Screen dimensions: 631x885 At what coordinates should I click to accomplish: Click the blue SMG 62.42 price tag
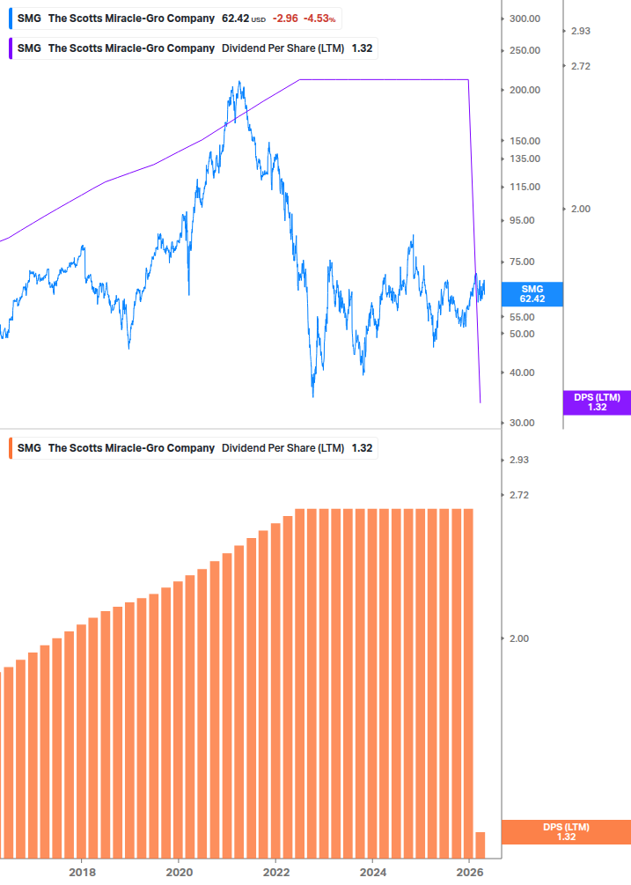[x=532, y=294]
